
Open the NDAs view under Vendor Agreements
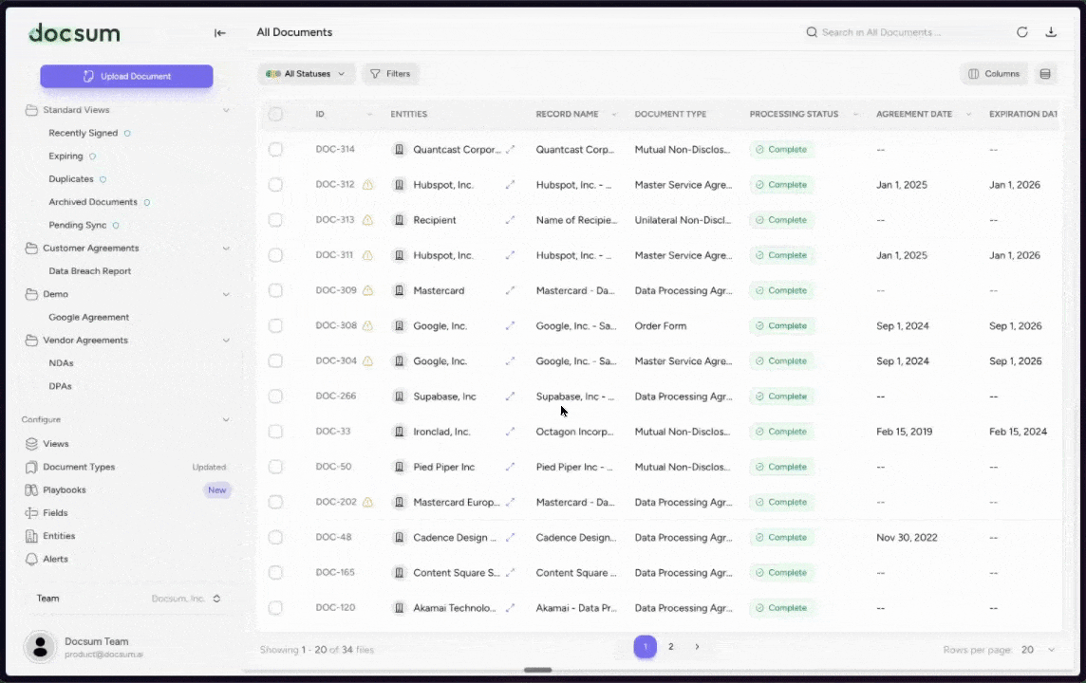[x=61, y=363]
